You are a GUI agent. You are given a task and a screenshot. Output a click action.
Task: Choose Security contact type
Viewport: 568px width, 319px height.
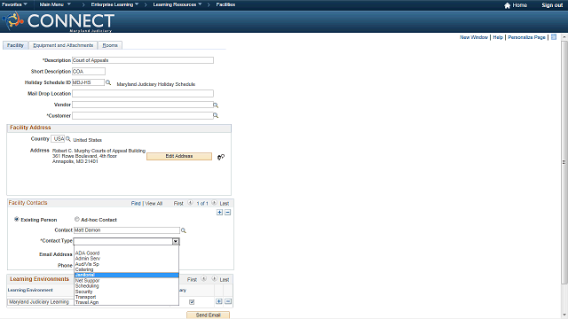(x=126, y=292)
